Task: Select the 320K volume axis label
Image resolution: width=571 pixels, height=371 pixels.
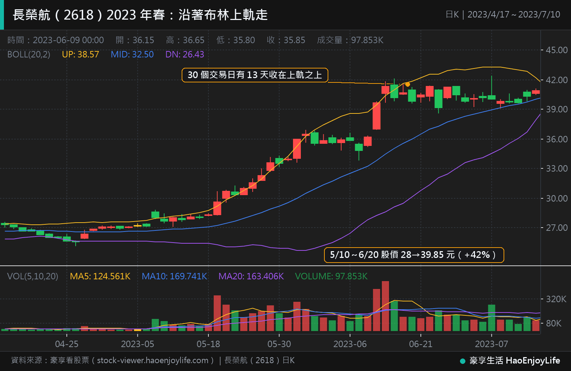Action: tap(556, 299)
